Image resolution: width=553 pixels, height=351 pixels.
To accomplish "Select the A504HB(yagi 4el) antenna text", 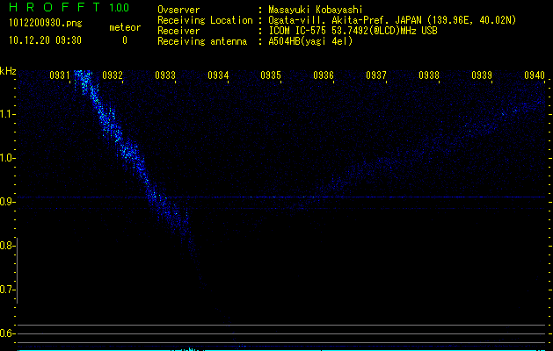I will (310, 41).
